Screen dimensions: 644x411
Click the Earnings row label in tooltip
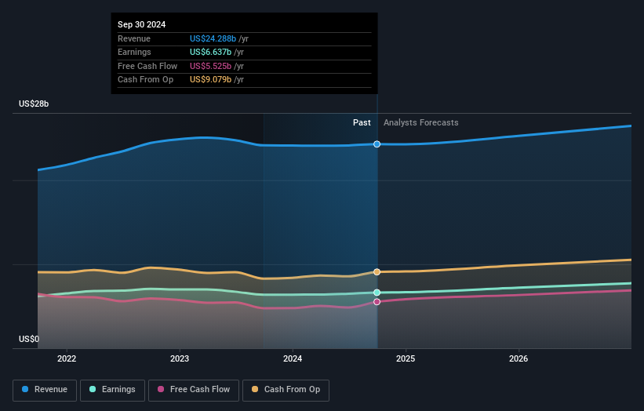pos(134,52)
